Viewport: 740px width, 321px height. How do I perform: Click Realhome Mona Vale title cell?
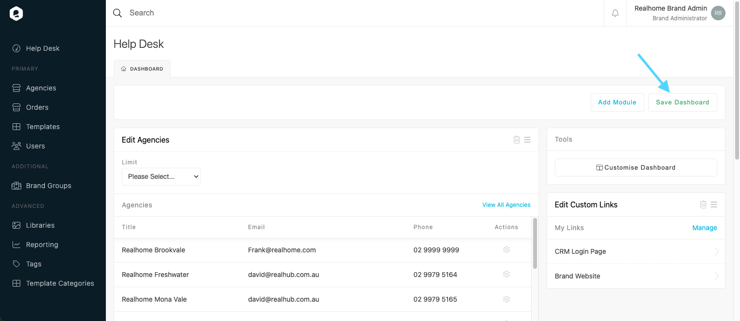[154, 299]
